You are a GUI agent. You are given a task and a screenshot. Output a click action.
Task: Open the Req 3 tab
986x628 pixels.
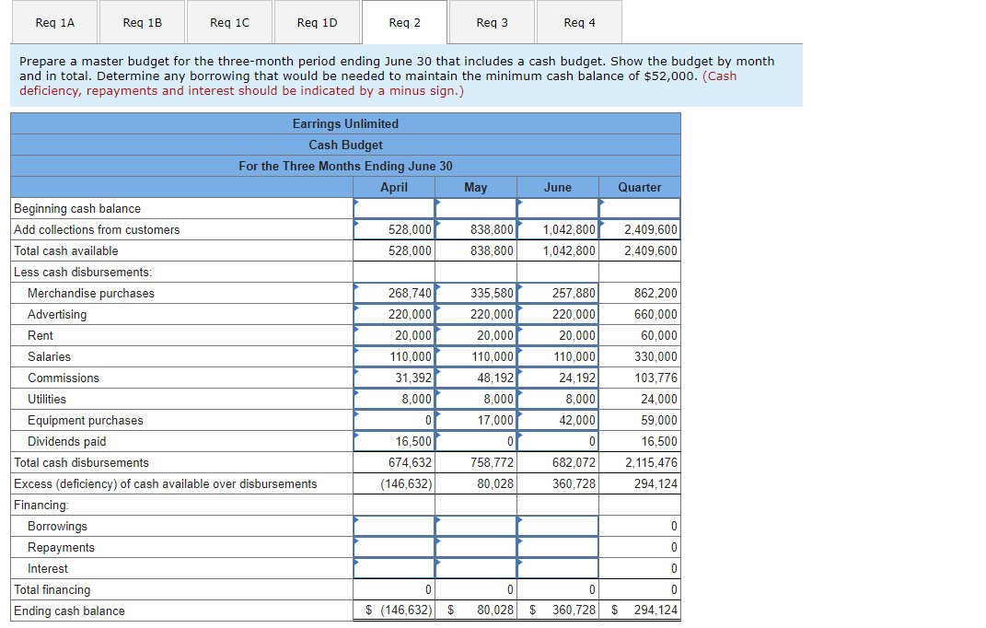coord(491,22)
